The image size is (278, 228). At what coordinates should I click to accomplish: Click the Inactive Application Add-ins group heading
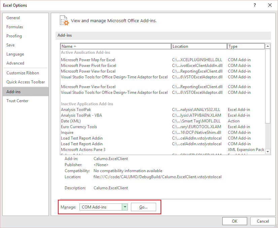(x=87, y=104)
